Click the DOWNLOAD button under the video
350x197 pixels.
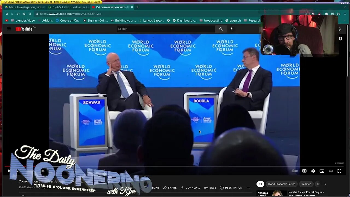(191, 188)
